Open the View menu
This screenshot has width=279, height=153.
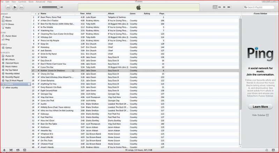click(14, 2)
